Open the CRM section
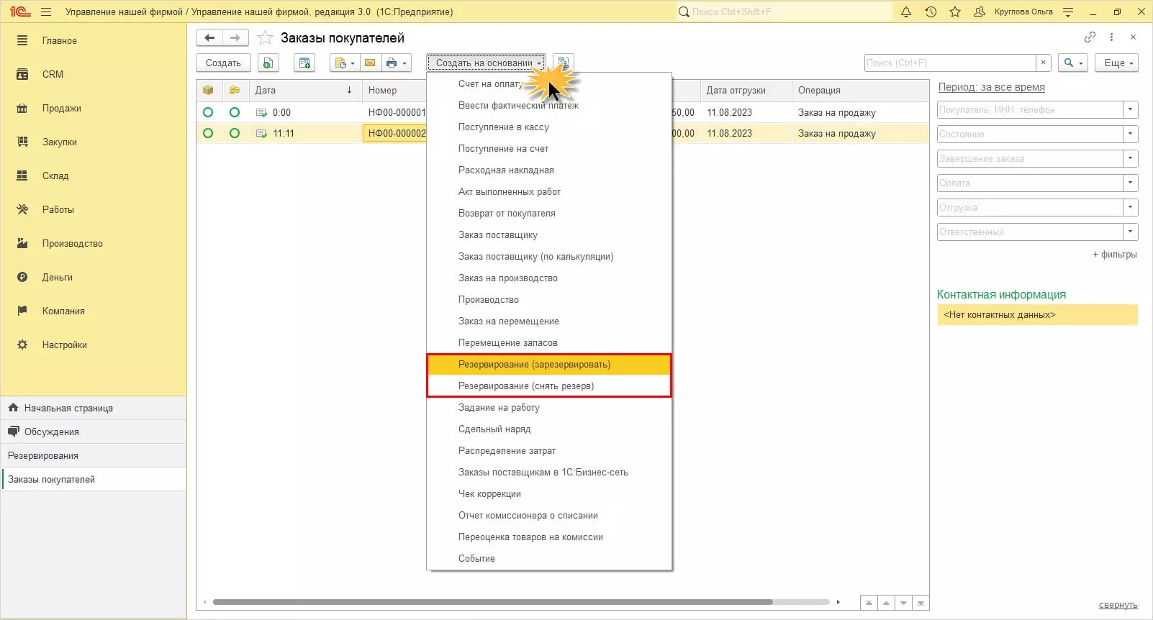This screenshot has width=1153, height=620. pyautogui.click(x=53, y=75)
